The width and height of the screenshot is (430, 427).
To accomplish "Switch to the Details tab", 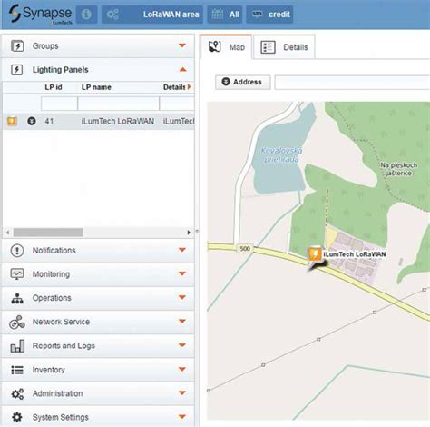I will point(284,47).
